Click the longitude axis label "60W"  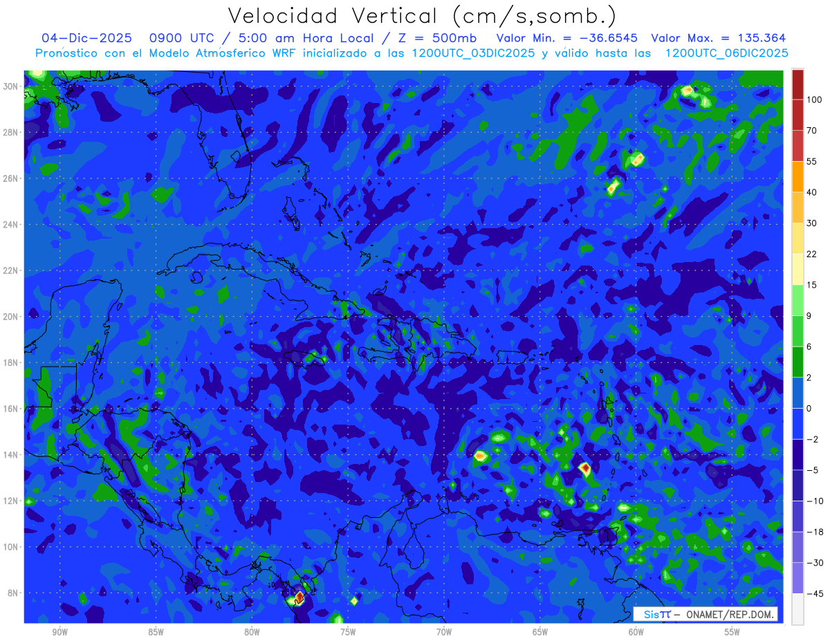coord(636,632)
